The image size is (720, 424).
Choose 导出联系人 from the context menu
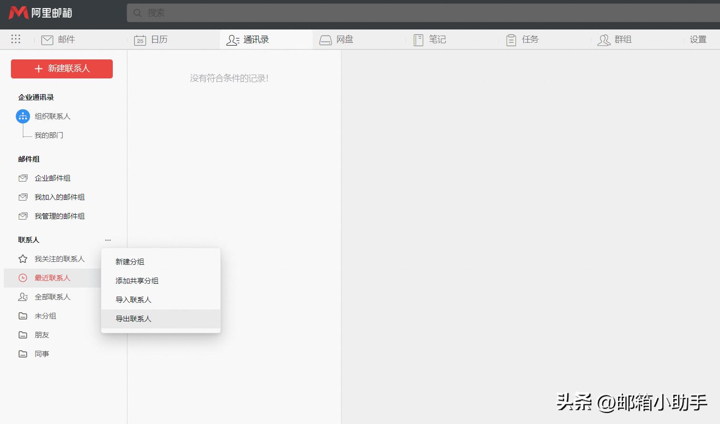pyautogui.click(x=133, y=318)
